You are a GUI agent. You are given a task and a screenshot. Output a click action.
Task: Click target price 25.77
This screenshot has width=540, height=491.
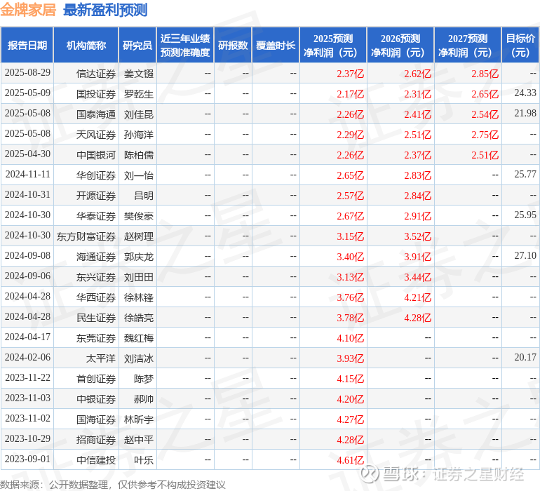[525, 174]
